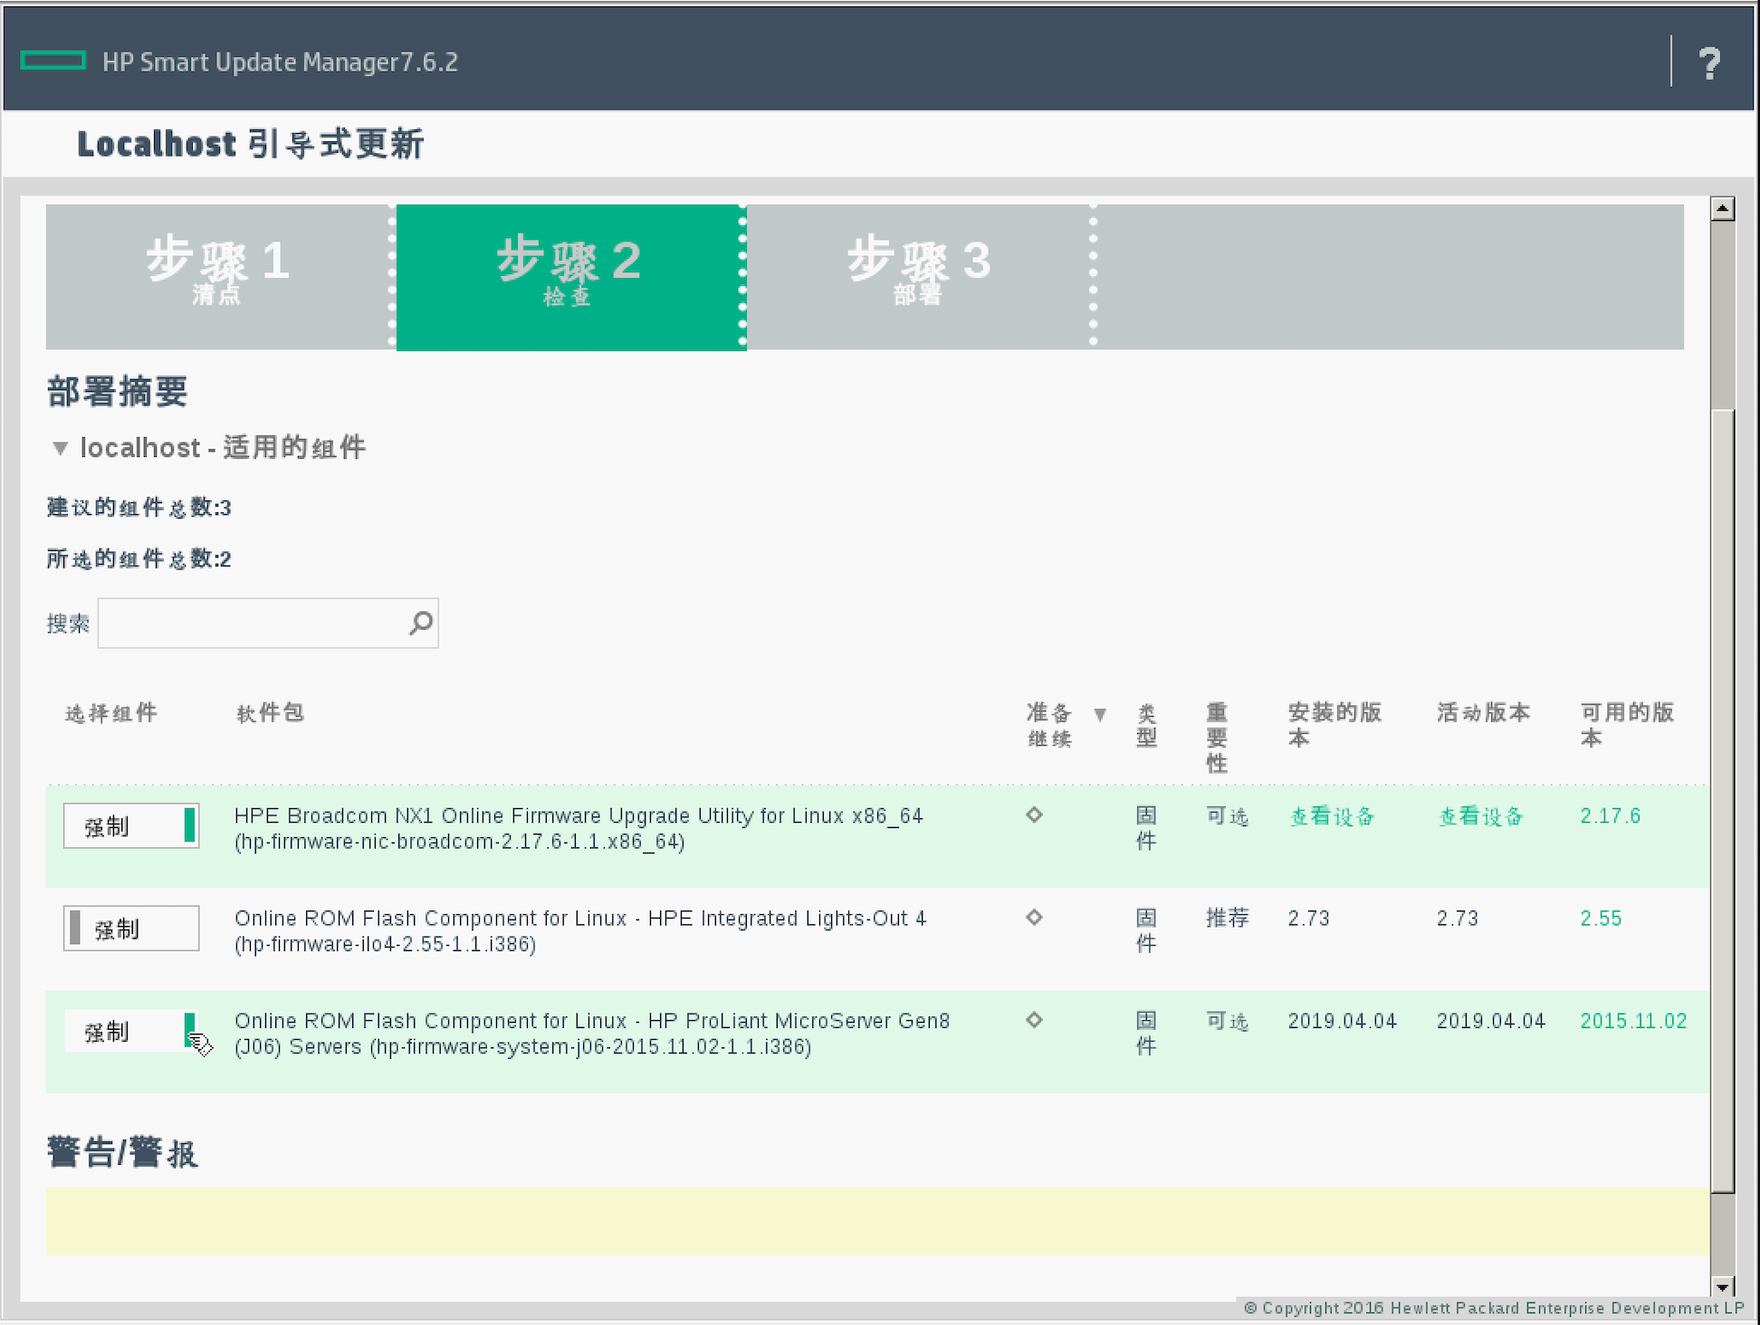Viewport: 1760px width, 1325px height.
Task: Click the 警告/警报 heading
Action: tap(122, 1152)
